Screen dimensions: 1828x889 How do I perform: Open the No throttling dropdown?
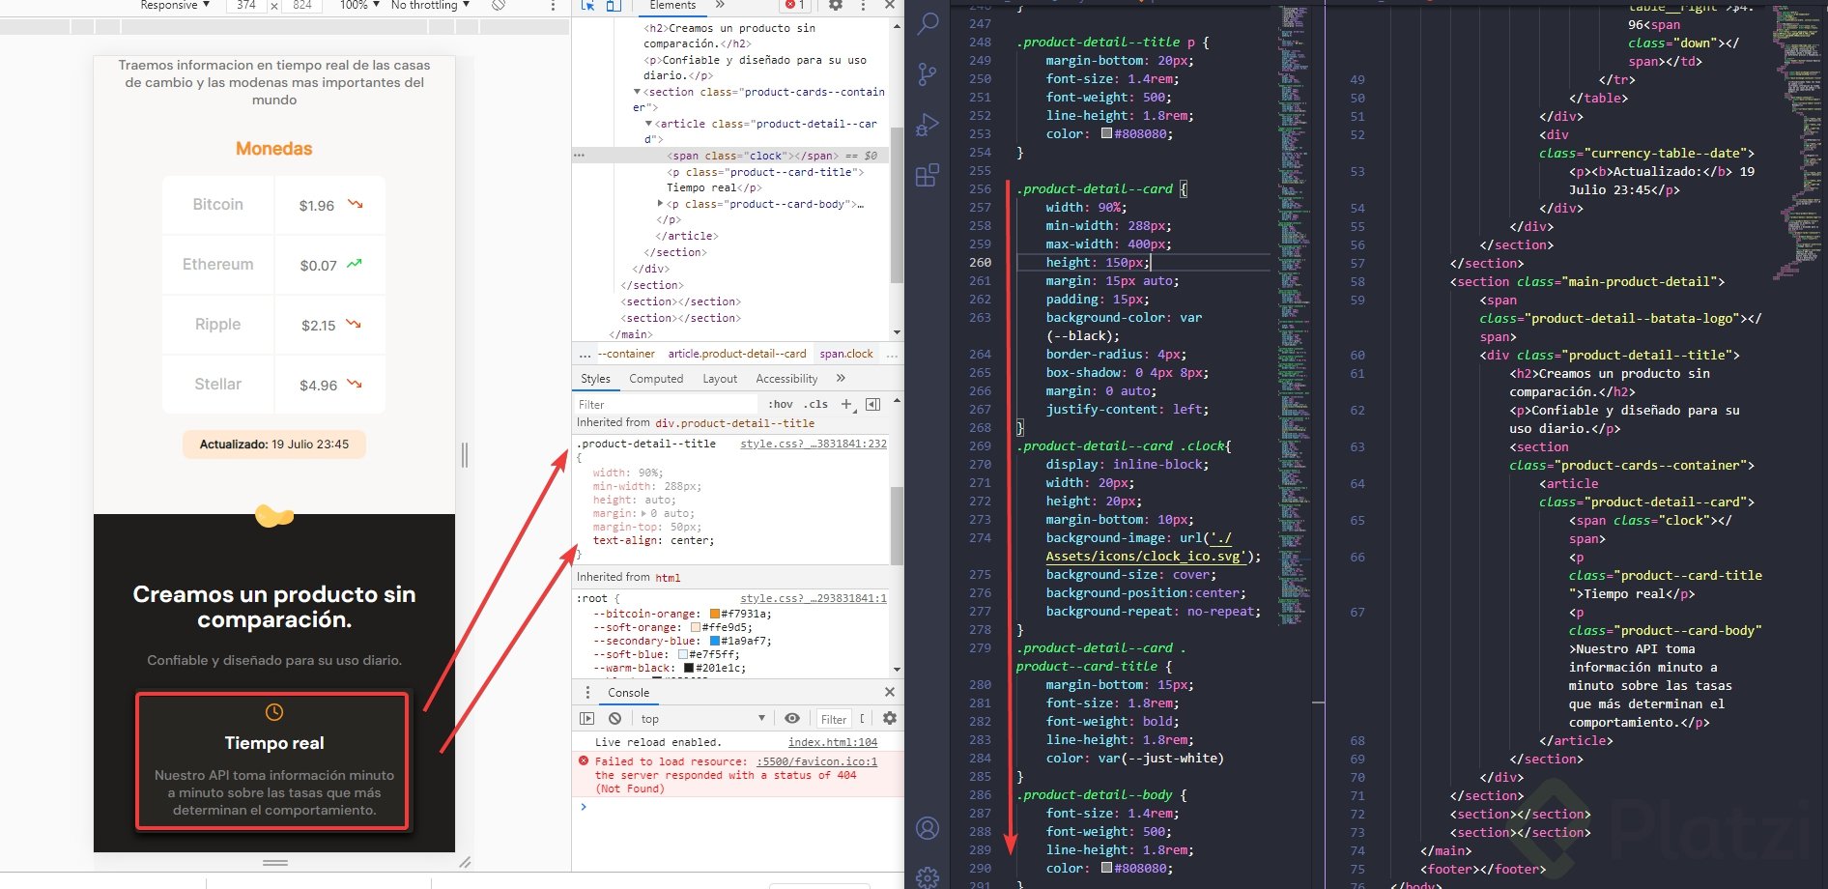click(425, 6)
